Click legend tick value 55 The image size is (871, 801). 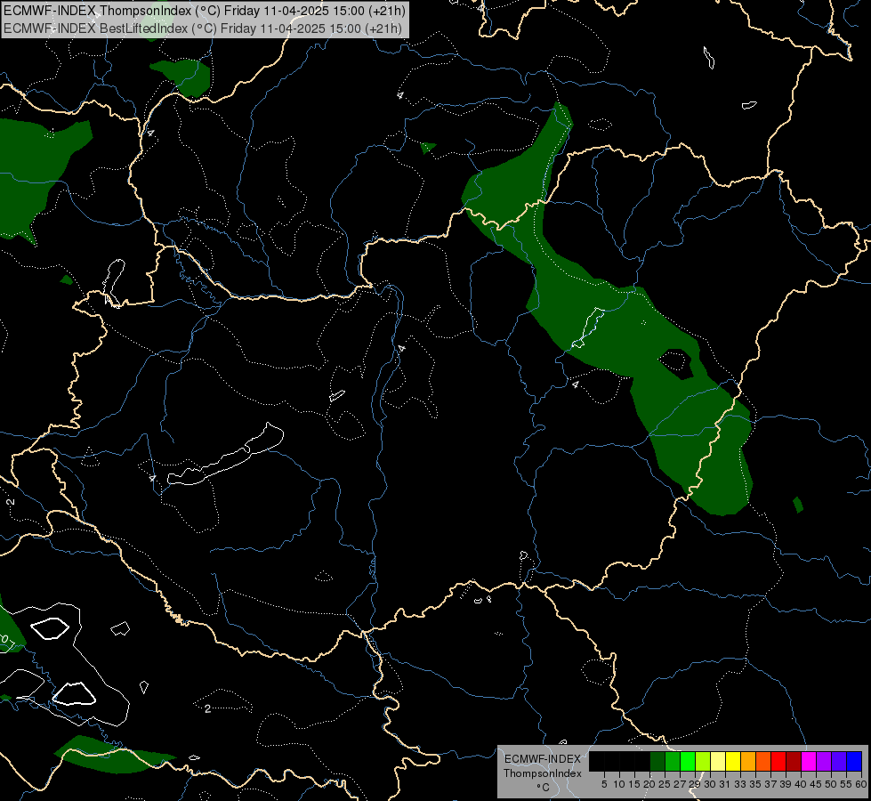click(x=846, y=784)
